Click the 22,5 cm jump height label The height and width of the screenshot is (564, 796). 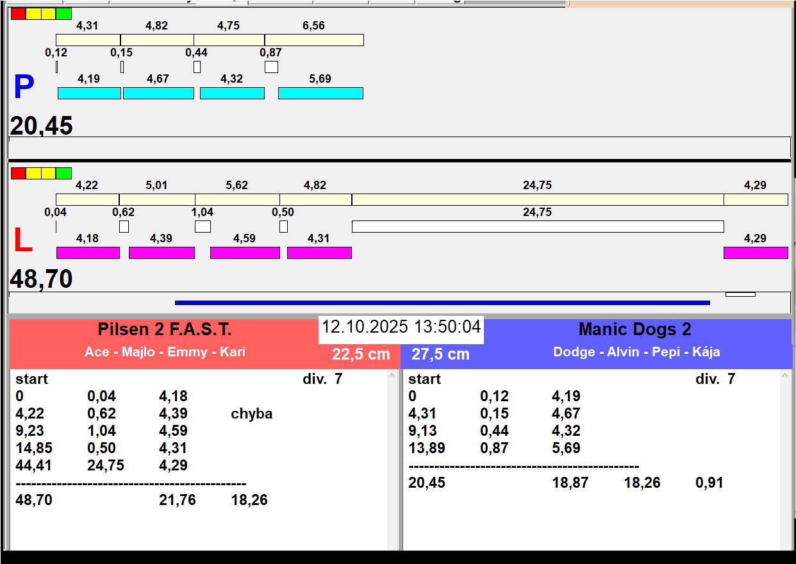pos(361,354)
